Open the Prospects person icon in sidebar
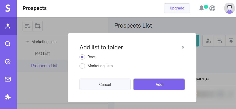This screenshot has height=109, width=236. 8,26
